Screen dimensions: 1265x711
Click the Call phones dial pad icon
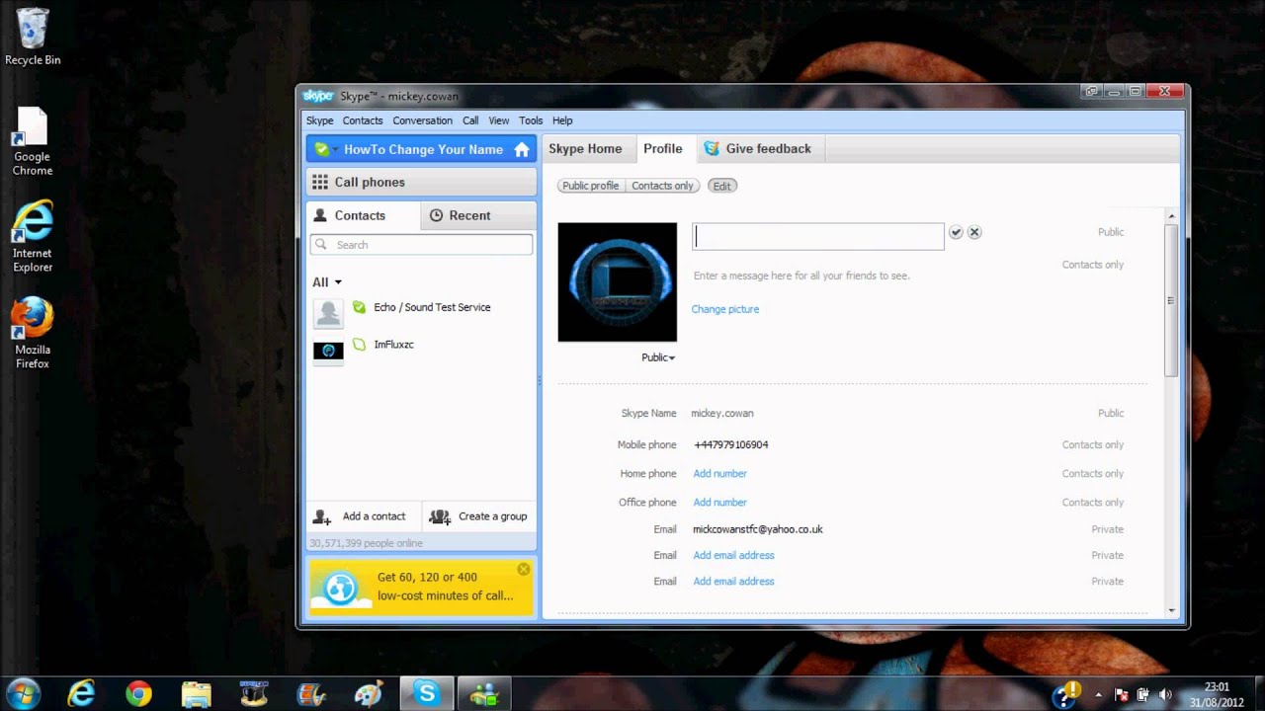click(x=319, y=182)
